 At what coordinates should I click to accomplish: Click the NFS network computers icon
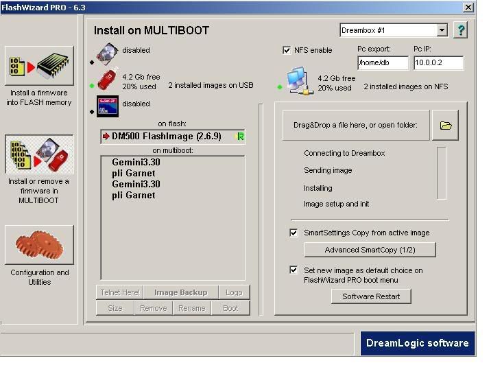(299, 81)
